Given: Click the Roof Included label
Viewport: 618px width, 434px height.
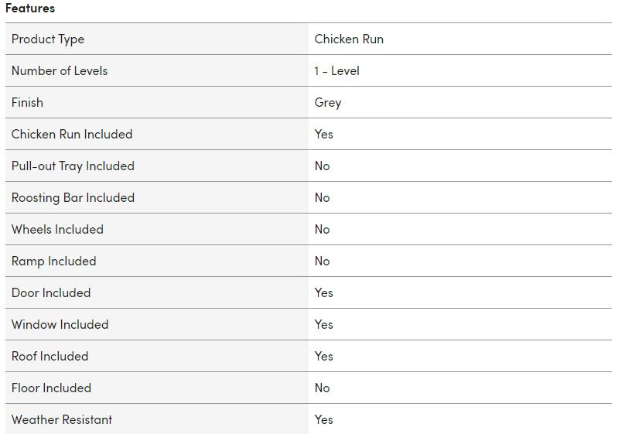Looking at the screenshot, I should [x=50, y=357].
